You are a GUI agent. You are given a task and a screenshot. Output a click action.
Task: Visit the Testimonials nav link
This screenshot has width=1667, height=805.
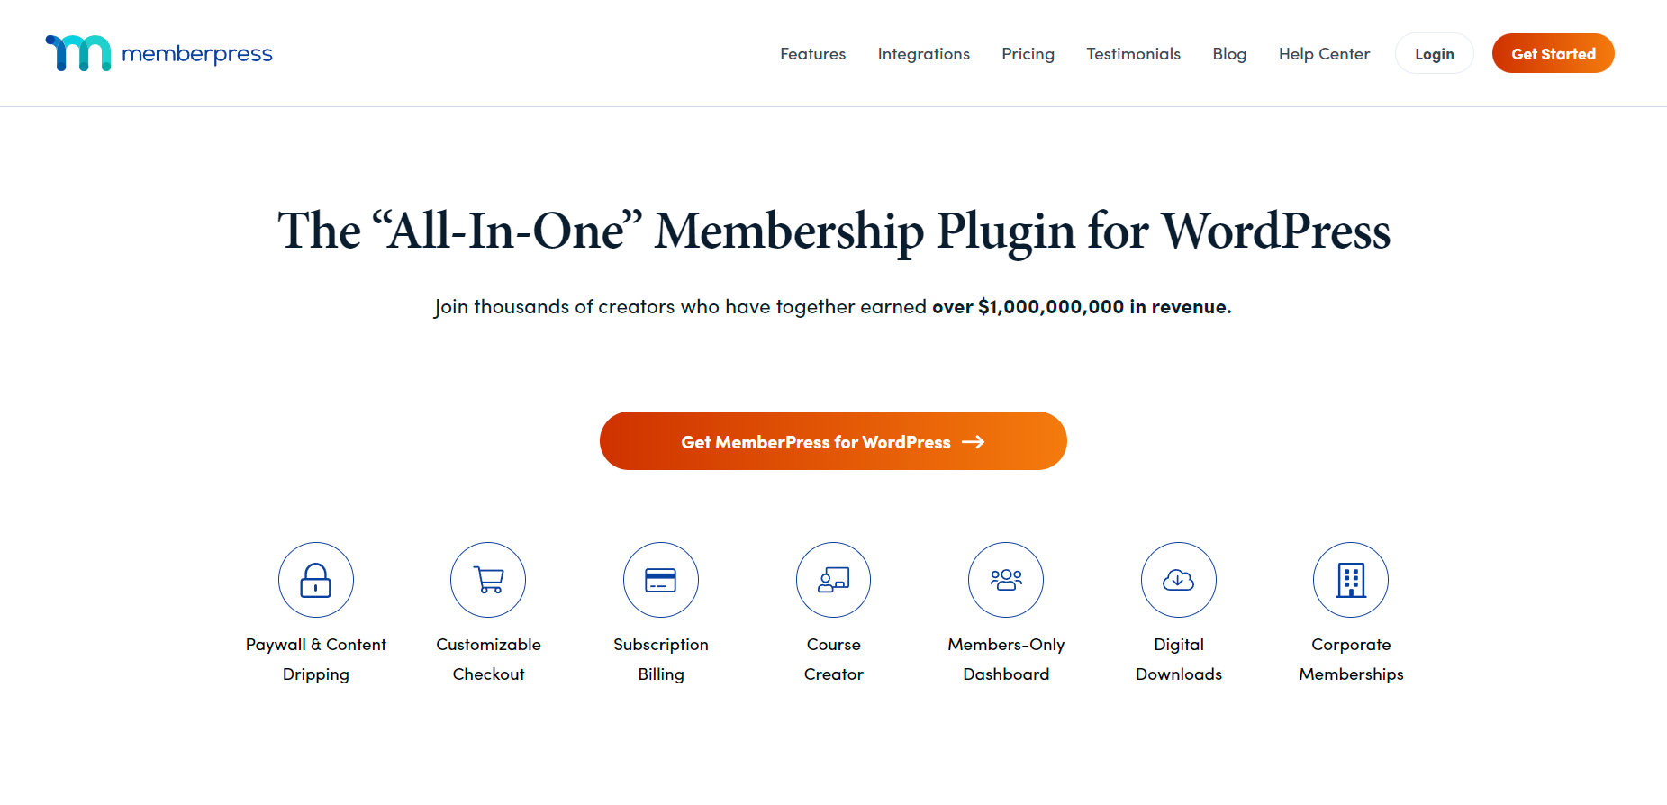click(x=1133, y=54)
